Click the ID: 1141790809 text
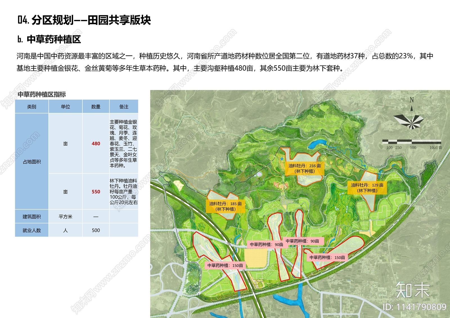The width and height of the screenshot is (450, 318). (414, 307)
